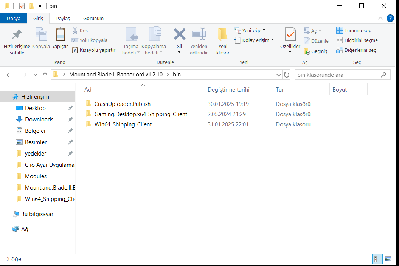Switch to the Görünüm ribbon tab
Image resolution: width=399 pixels, height=266 pixels.
coord(93,18)
